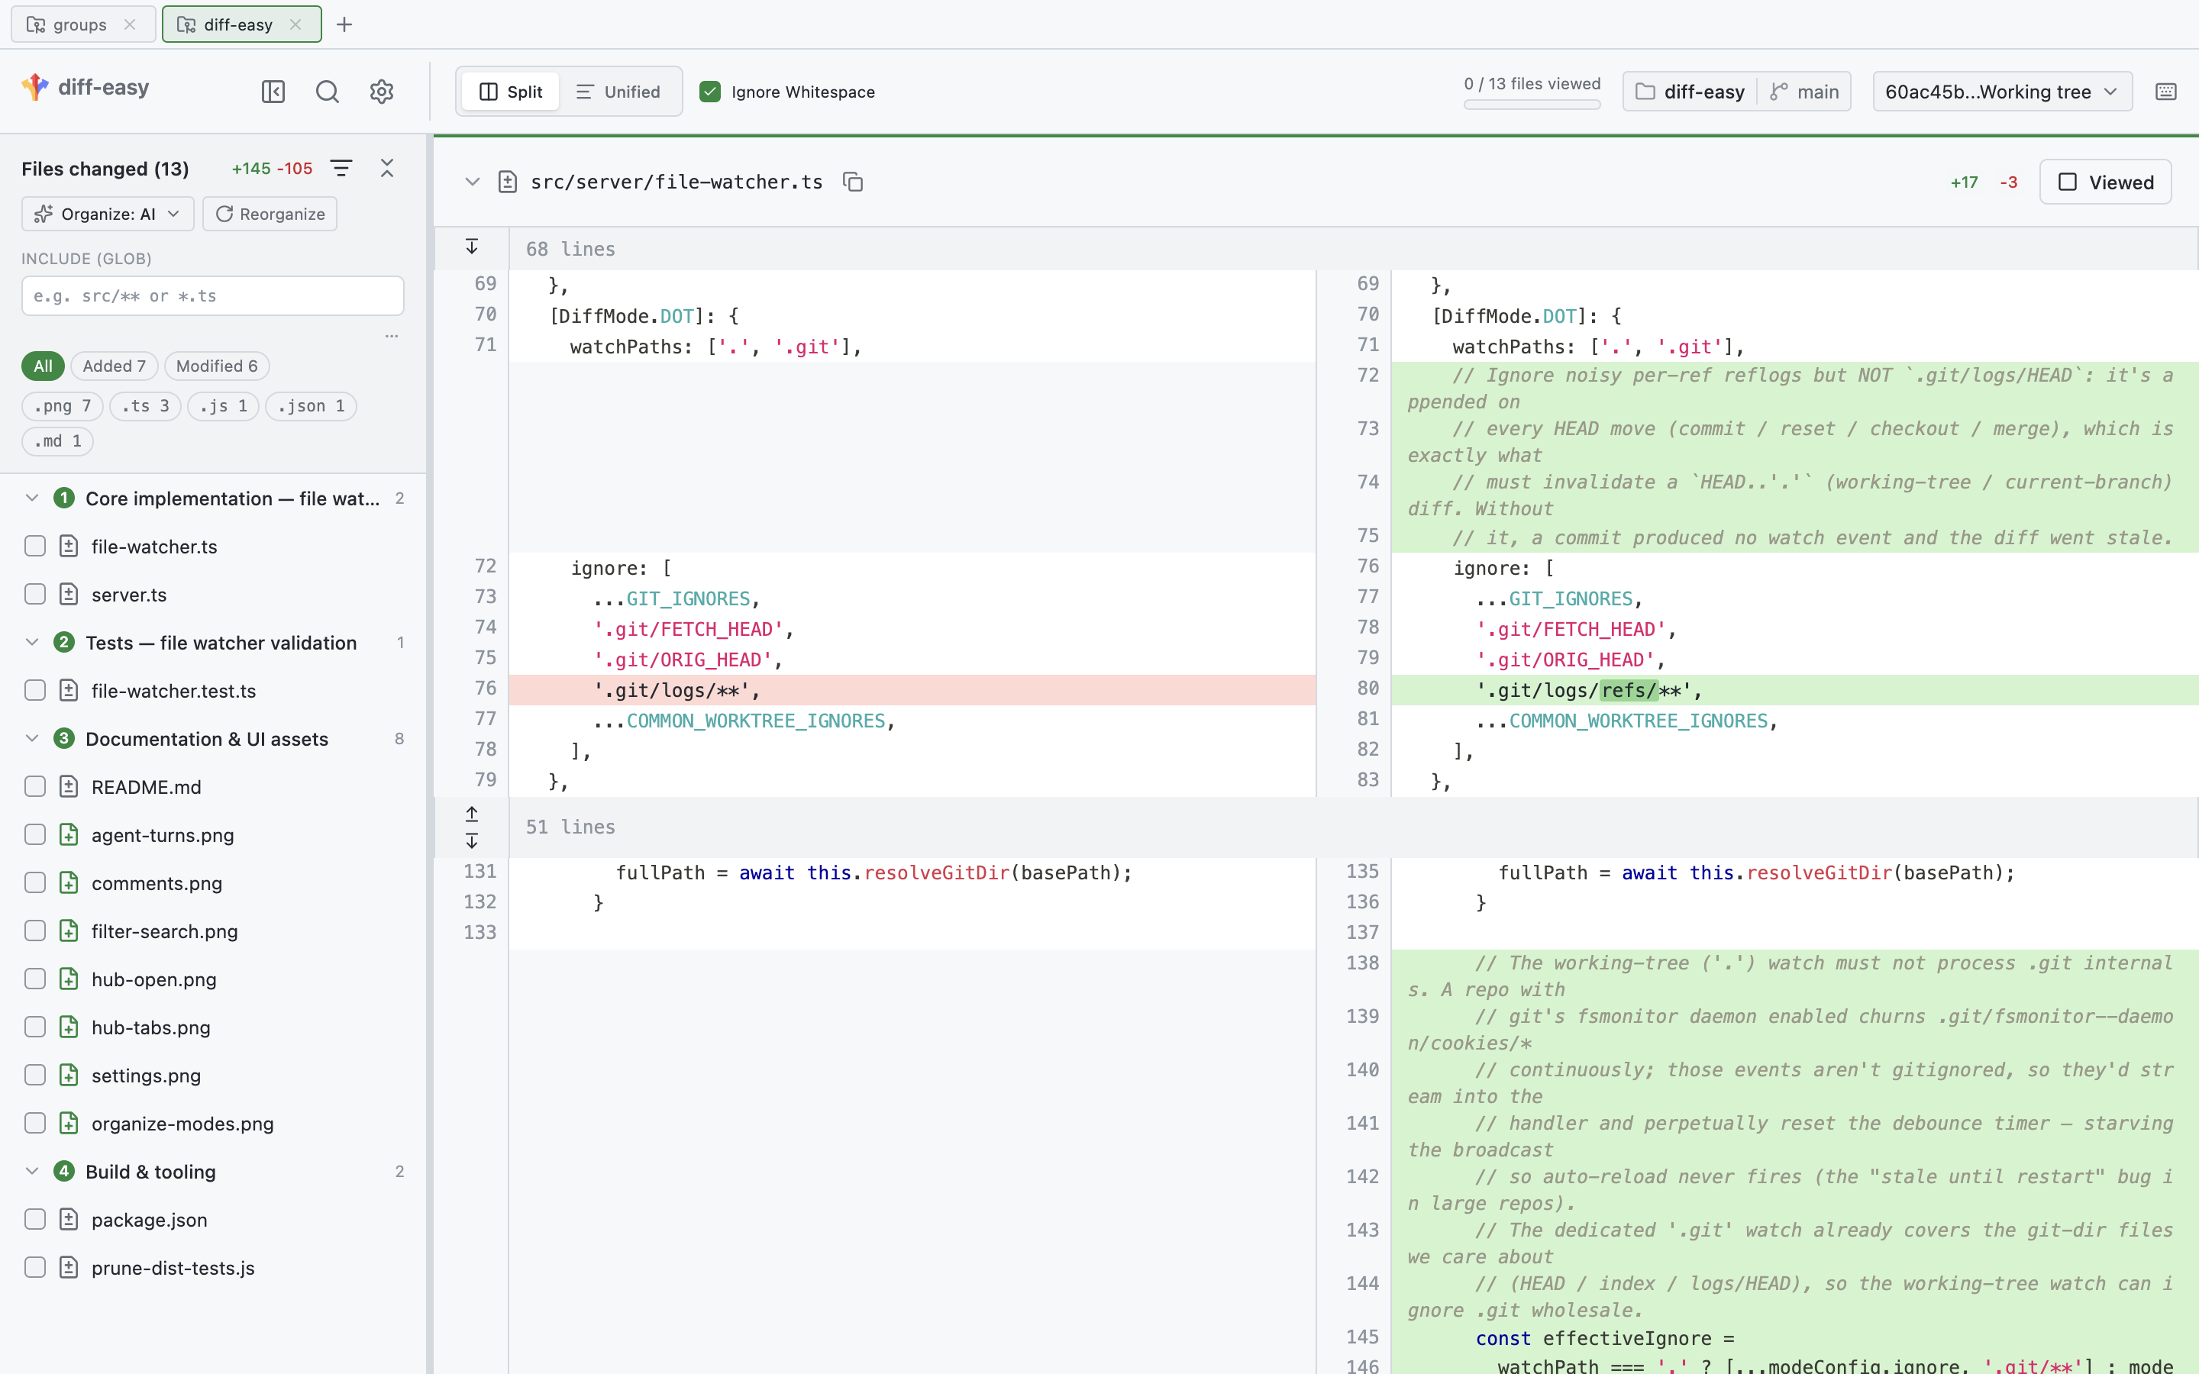The width and height of the screenshot is (2199, 1374).
Task: Check the comments.png checkbox
Action: [x=34, y=883]
